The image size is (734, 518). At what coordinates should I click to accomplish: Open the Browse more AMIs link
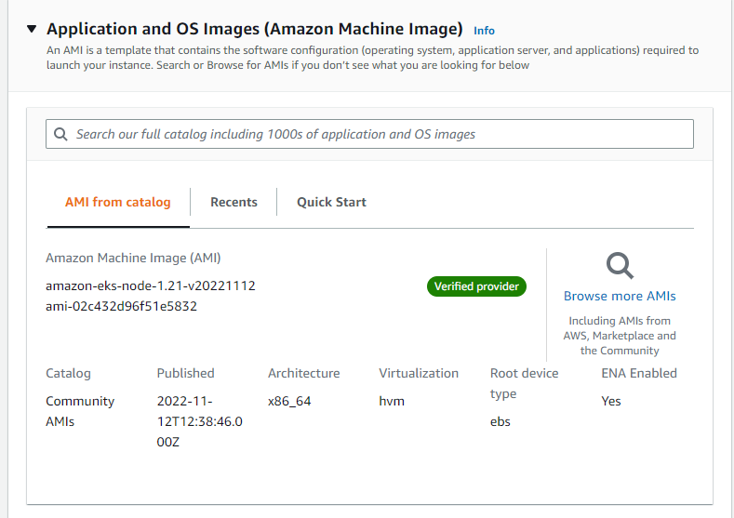[620, 296]
